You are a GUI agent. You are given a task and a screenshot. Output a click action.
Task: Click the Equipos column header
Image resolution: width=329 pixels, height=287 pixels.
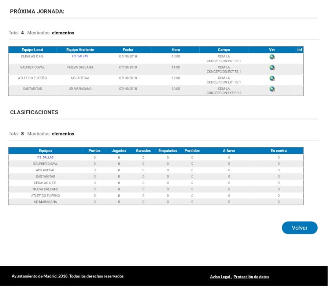pyautogui.click(x=45, y=151)
